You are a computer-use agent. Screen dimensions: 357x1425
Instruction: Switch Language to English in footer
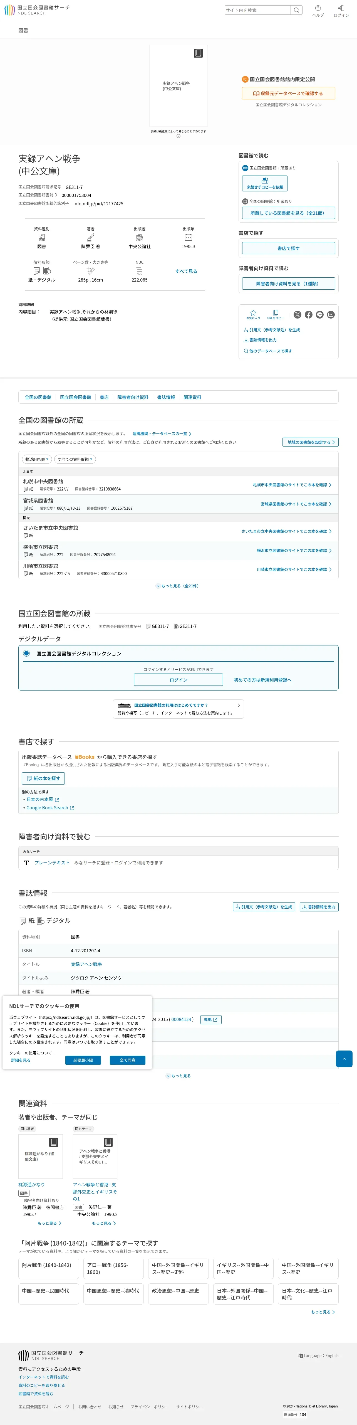tap(318, 1355)
